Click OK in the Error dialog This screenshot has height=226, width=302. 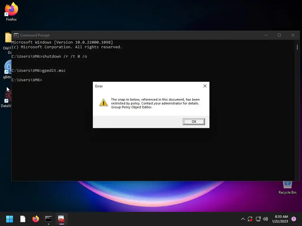point(194,122)
